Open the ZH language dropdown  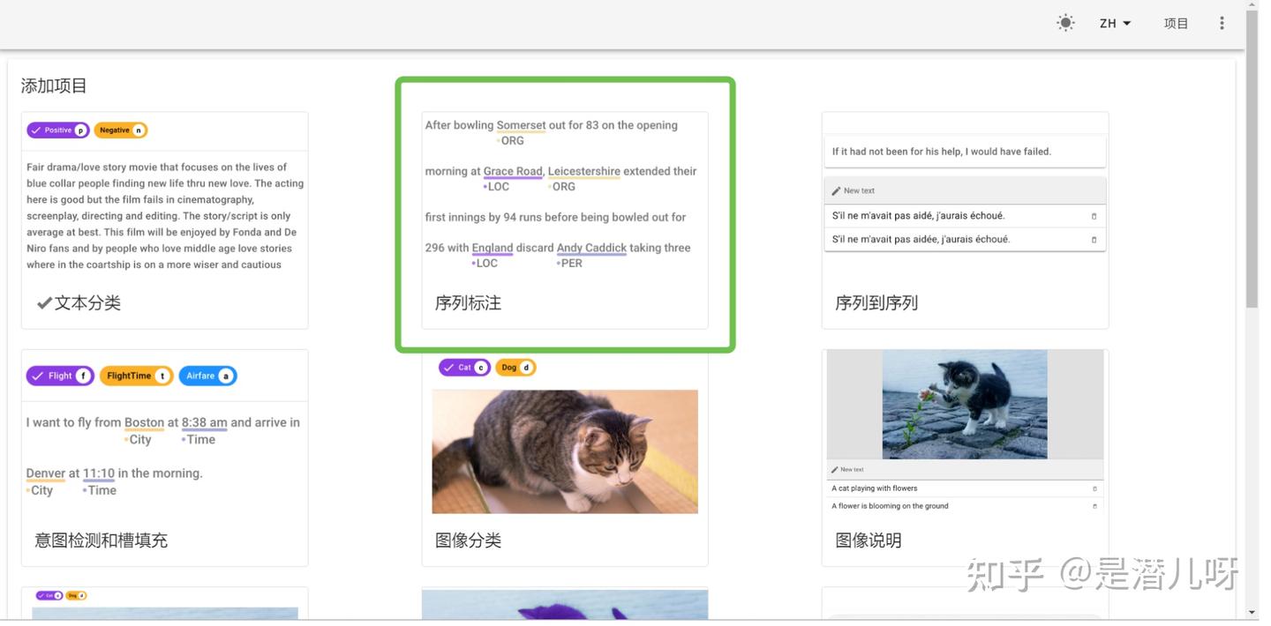pyautogui.click(x=1114, y=23)
